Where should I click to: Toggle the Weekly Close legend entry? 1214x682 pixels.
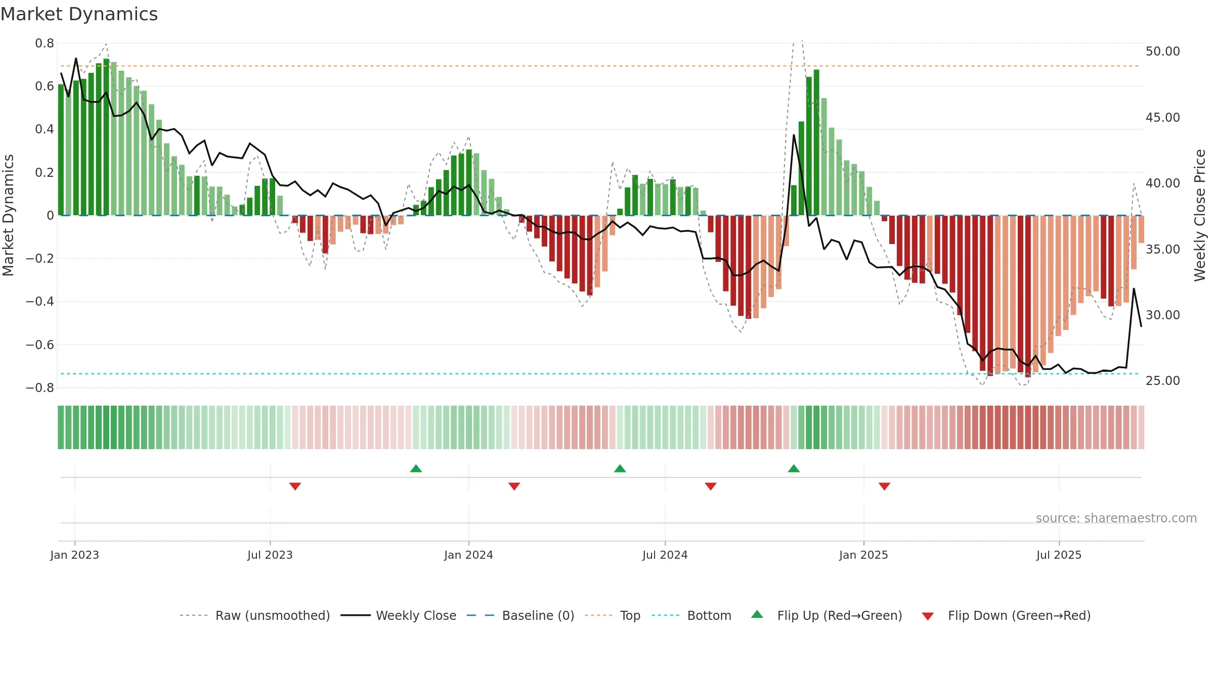pyautogui.click(x=398, y=615)
